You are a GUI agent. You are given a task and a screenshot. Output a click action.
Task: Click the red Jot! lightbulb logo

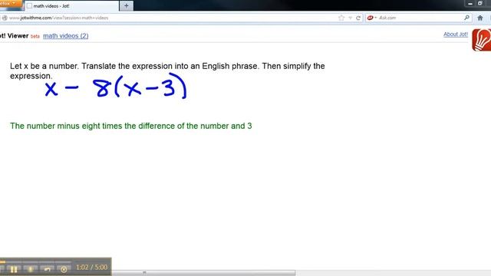pos(482,40)
